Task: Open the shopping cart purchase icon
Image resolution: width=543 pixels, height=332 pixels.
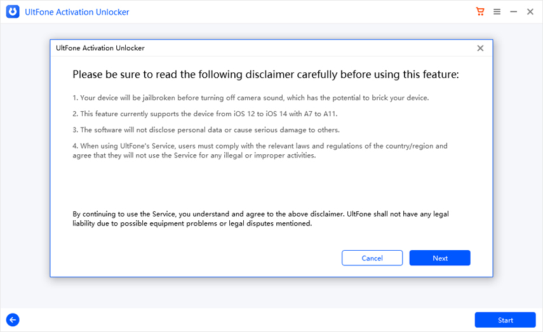Action: click(x=480, y=11)
